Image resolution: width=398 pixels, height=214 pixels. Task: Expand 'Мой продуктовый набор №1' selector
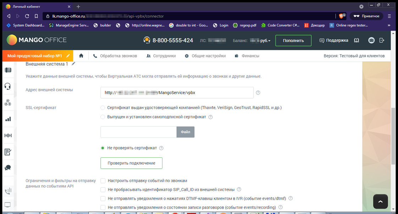(38, 56)
